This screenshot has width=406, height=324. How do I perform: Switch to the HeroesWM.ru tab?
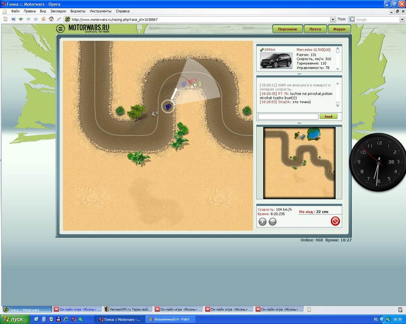coord(127,310)
